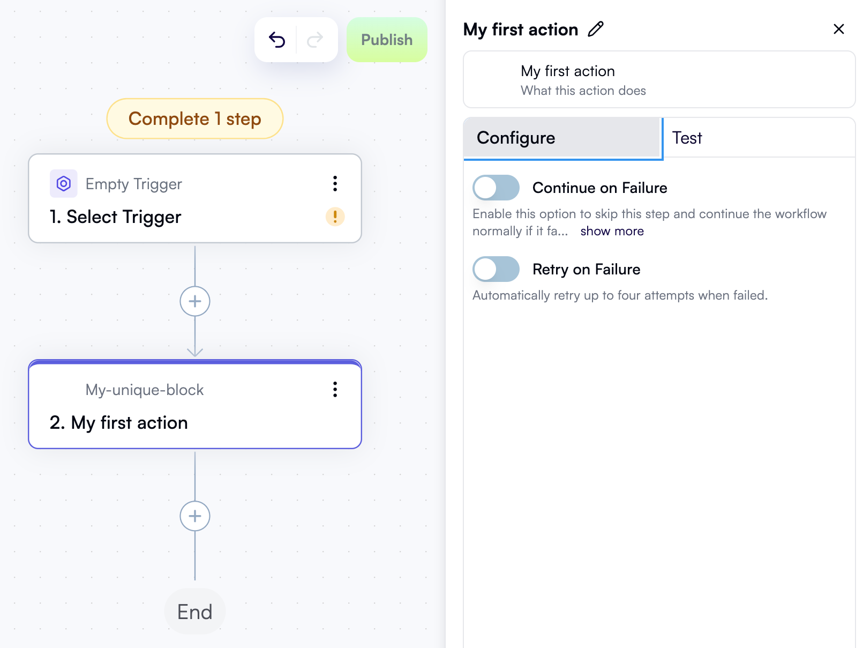Enable the Retry on Failure toggle

pyautogui.click(x=496, y=269)
